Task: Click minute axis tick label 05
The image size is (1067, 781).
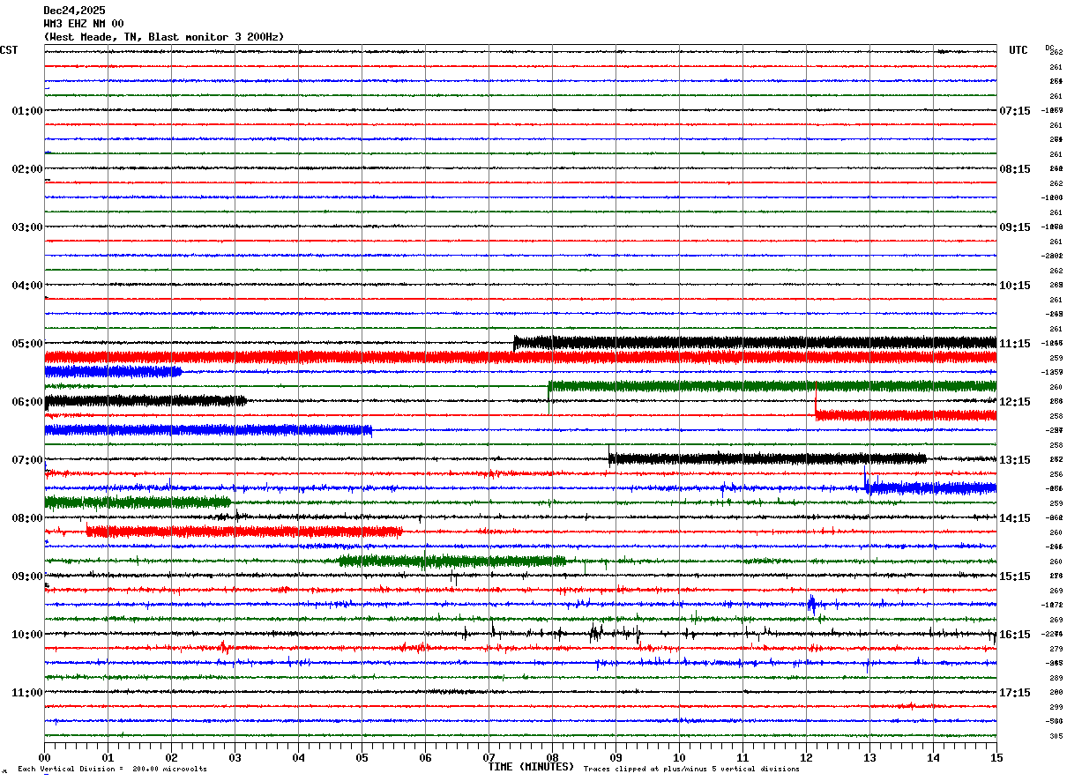Action: click(x=362, y=757)
